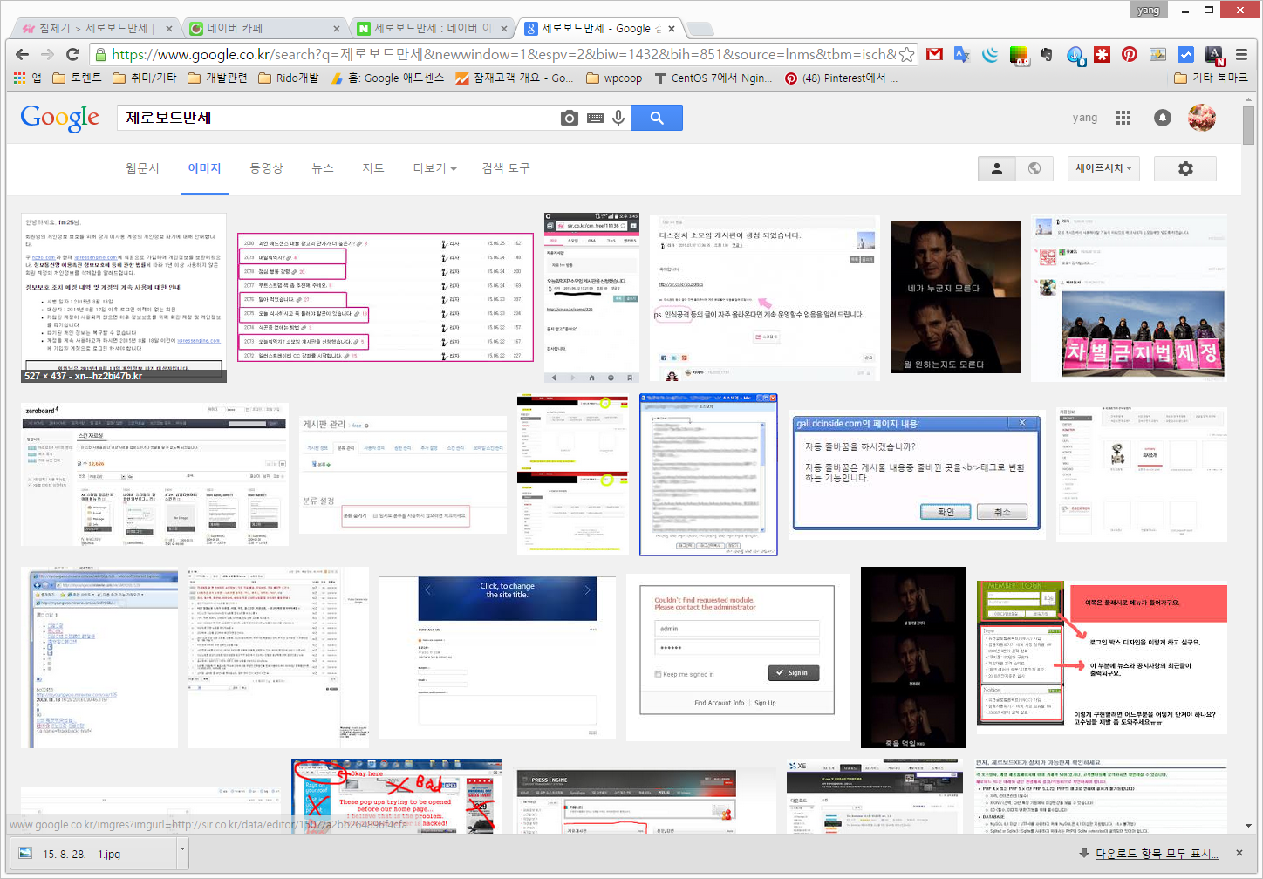Expand the 세이프서치 dropdown
This screenshot has height=879, width=1263.
coord(1103,168)
